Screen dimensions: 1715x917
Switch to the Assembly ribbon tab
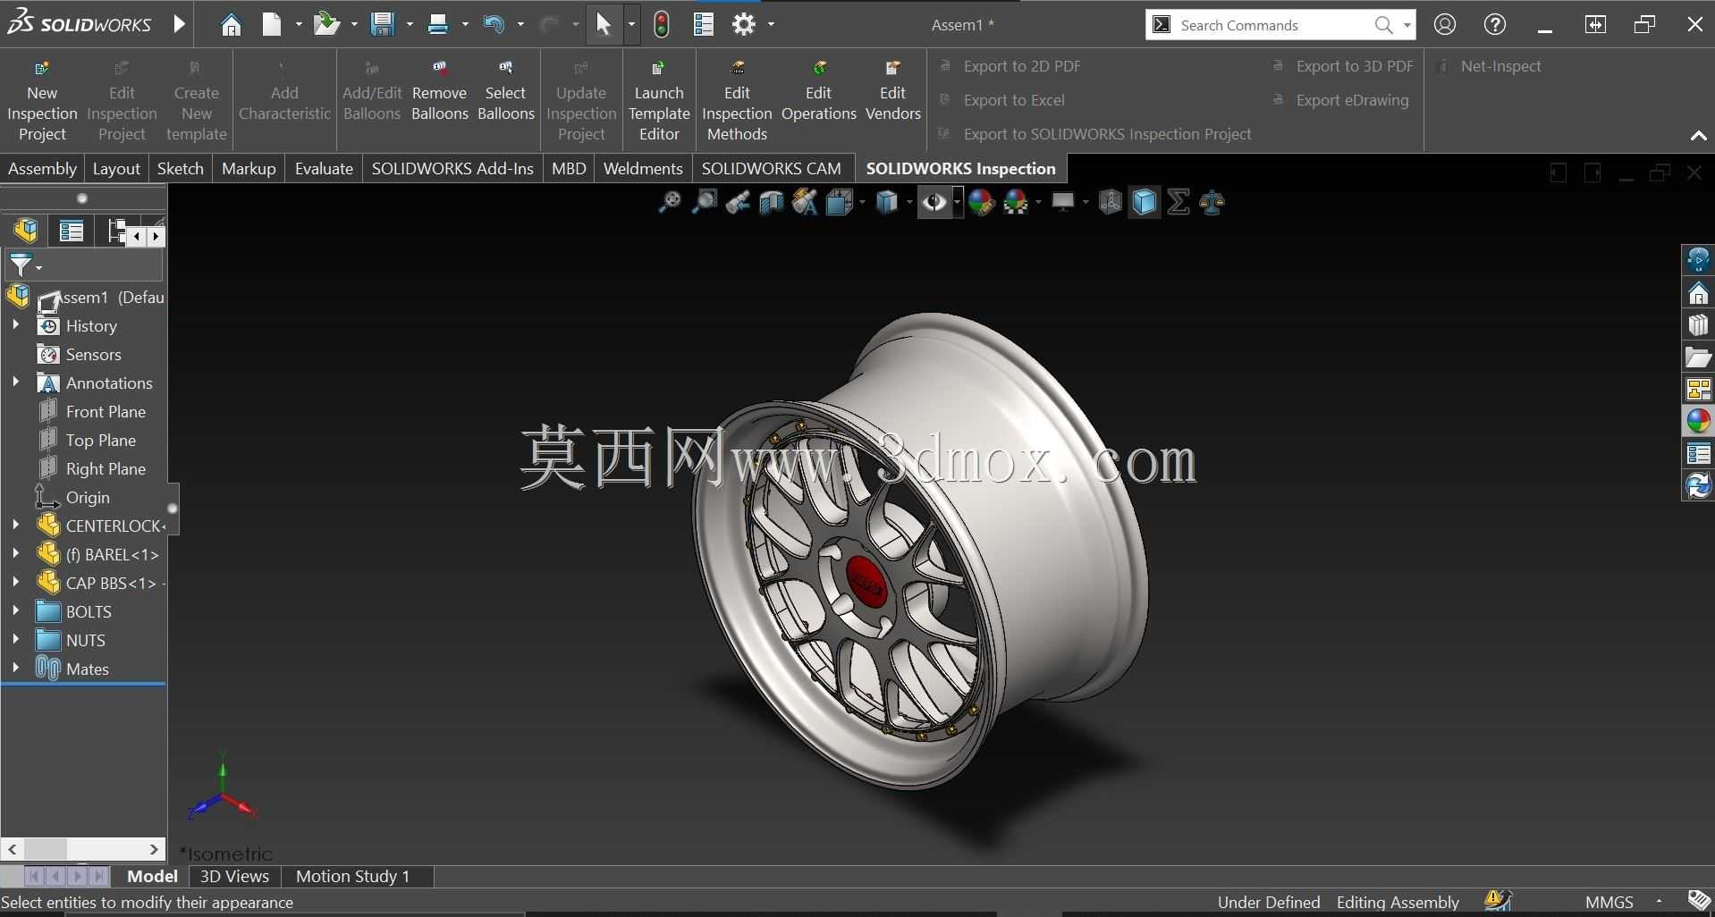coord(42,168)
